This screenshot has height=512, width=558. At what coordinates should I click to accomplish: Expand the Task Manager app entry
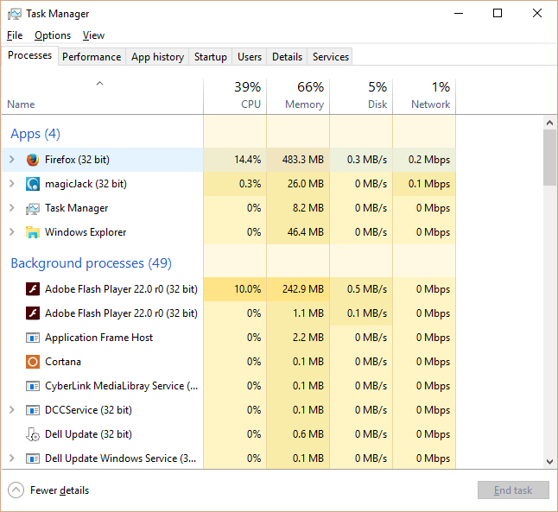coord(12,208)
